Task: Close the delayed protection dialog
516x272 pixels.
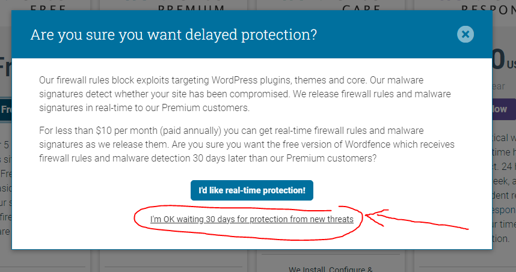Action: (465, 34)
